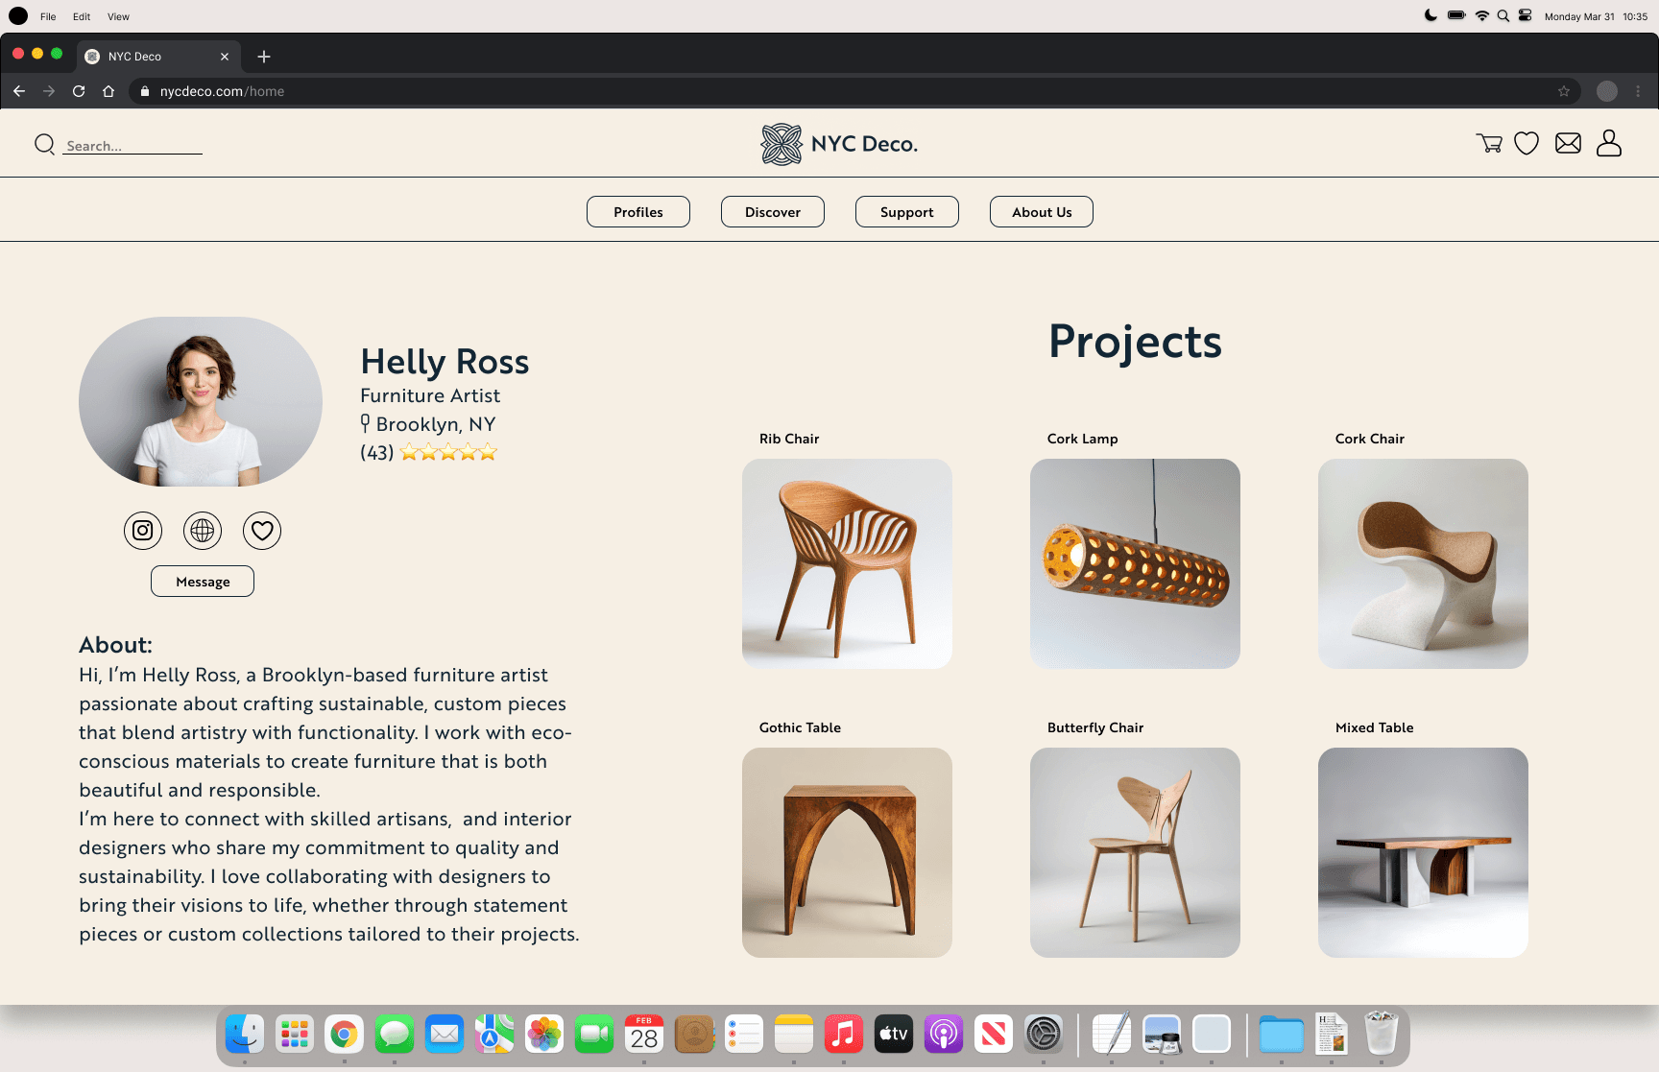Open the user account icon
The height and width of the screenshot is (1072, 1659).
(1609, 143)
